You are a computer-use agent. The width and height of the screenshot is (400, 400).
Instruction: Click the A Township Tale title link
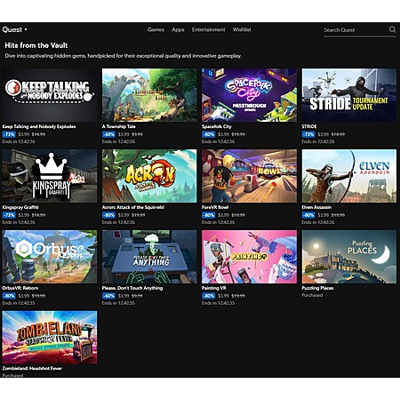[118, 126]
